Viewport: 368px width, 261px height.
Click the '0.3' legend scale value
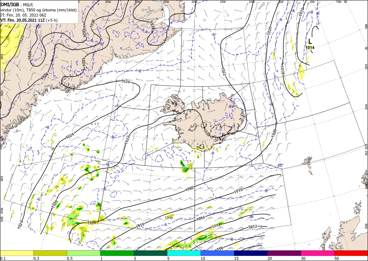coord(36,258)
